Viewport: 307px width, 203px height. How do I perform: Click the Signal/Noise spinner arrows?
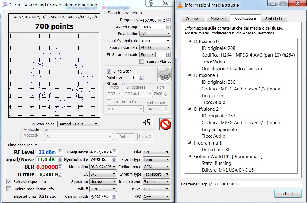[x=60, y=159]
